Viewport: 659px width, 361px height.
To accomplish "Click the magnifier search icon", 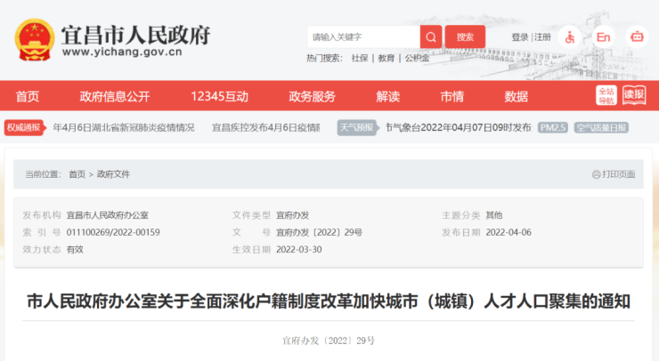I will coord(431,36).
